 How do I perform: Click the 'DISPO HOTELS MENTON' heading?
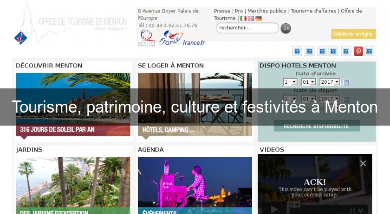pyautogui.click(x=298, y=66)
